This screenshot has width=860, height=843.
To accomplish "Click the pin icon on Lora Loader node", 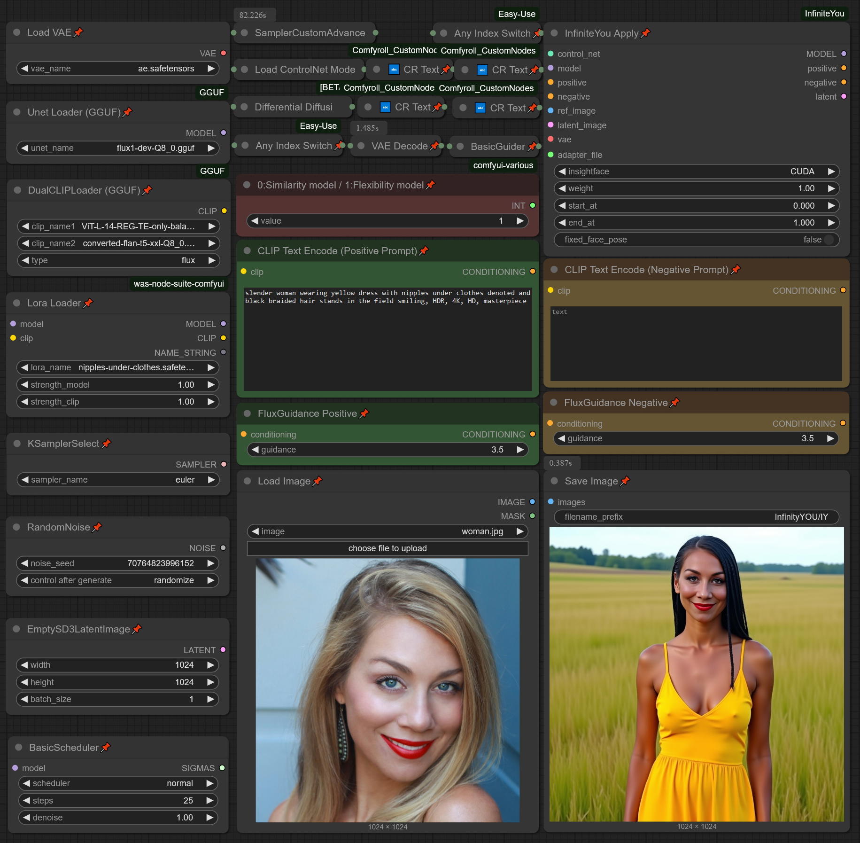I will click(x=88, y=303).
